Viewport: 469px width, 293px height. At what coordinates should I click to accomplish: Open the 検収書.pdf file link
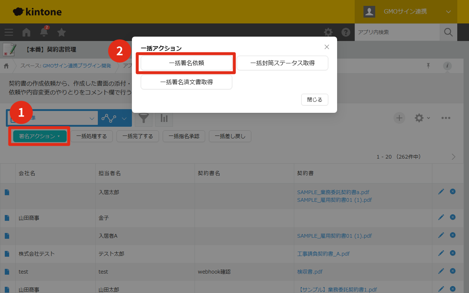tap(310, 272)
